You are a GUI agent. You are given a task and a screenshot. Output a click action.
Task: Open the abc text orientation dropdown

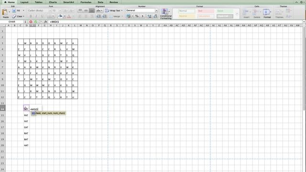[99, 11]
